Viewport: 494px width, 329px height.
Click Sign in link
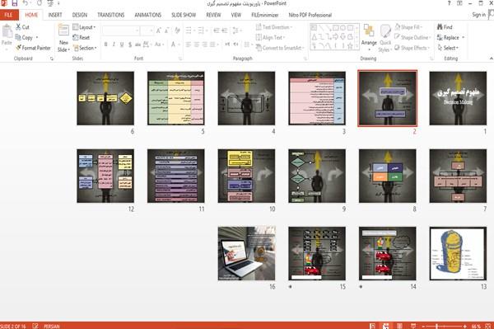click(478, 15)
